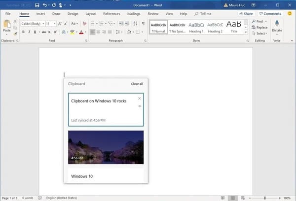Click the Comments button

click(x=270, y=14)
